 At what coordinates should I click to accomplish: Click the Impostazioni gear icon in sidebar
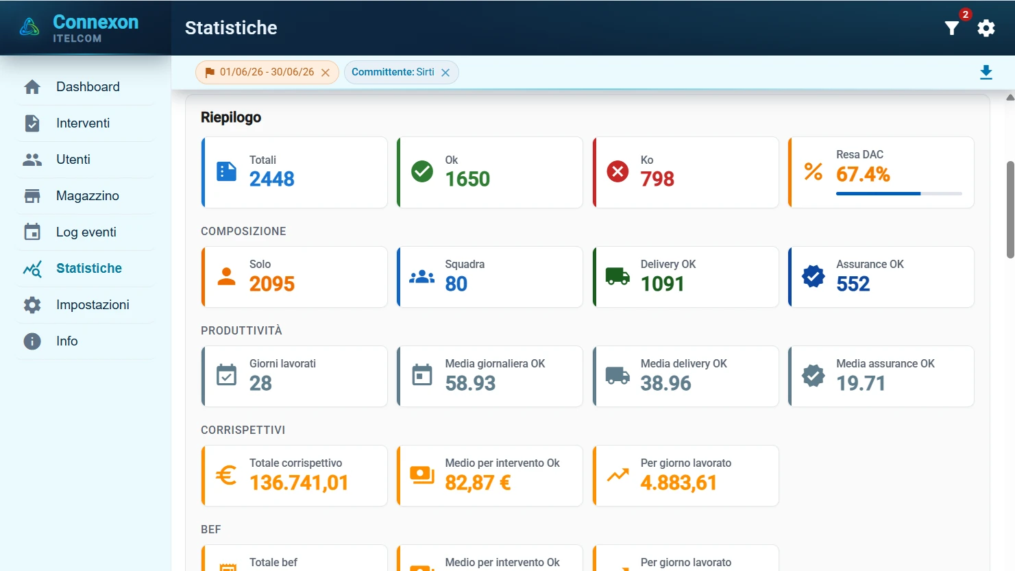click(32, 305)
